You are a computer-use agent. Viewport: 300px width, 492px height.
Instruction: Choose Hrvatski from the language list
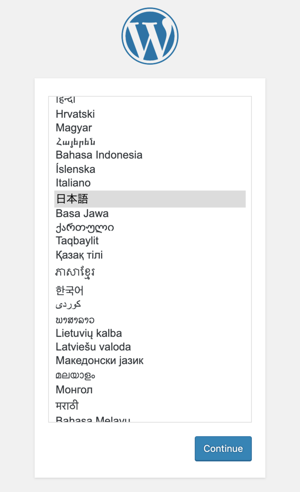pos(150,114)
